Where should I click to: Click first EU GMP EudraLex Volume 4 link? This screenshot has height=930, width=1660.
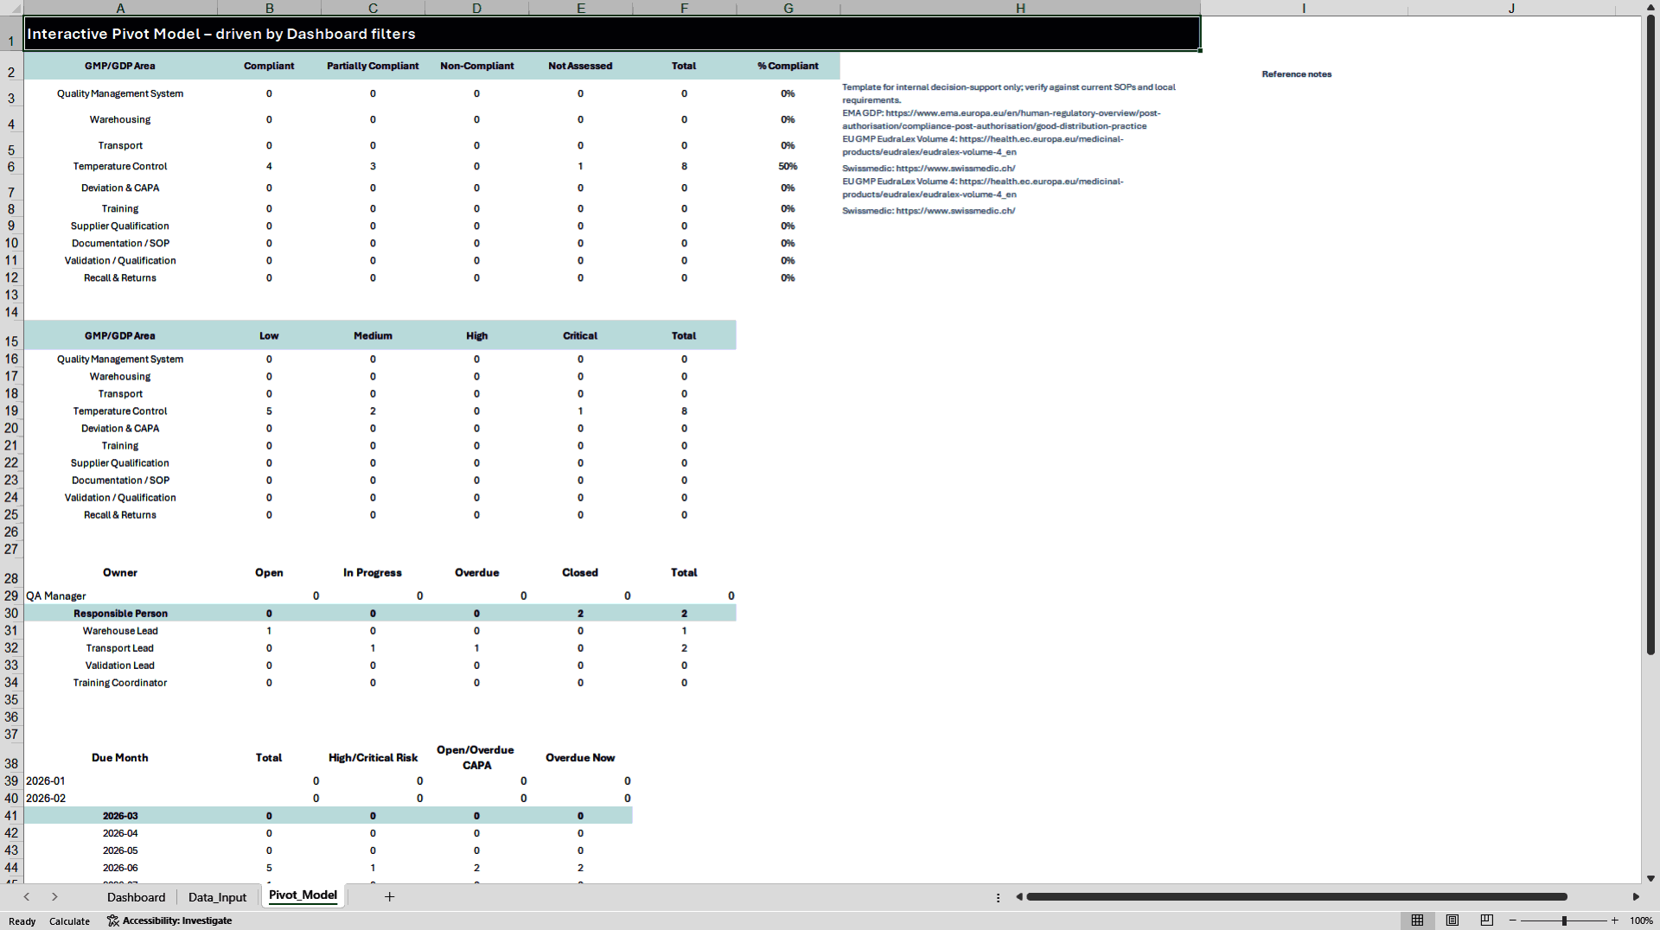(983, 145)
